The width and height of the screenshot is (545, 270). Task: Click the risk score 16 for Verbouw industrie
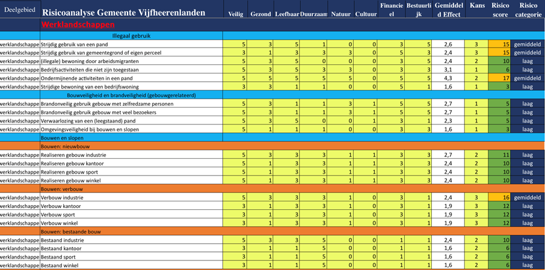tap(500, 197)
